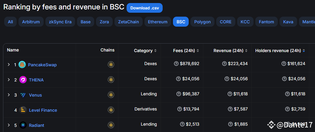Click help icon beside $878,692 fees

pyautogui.click(x=176, y=64)
